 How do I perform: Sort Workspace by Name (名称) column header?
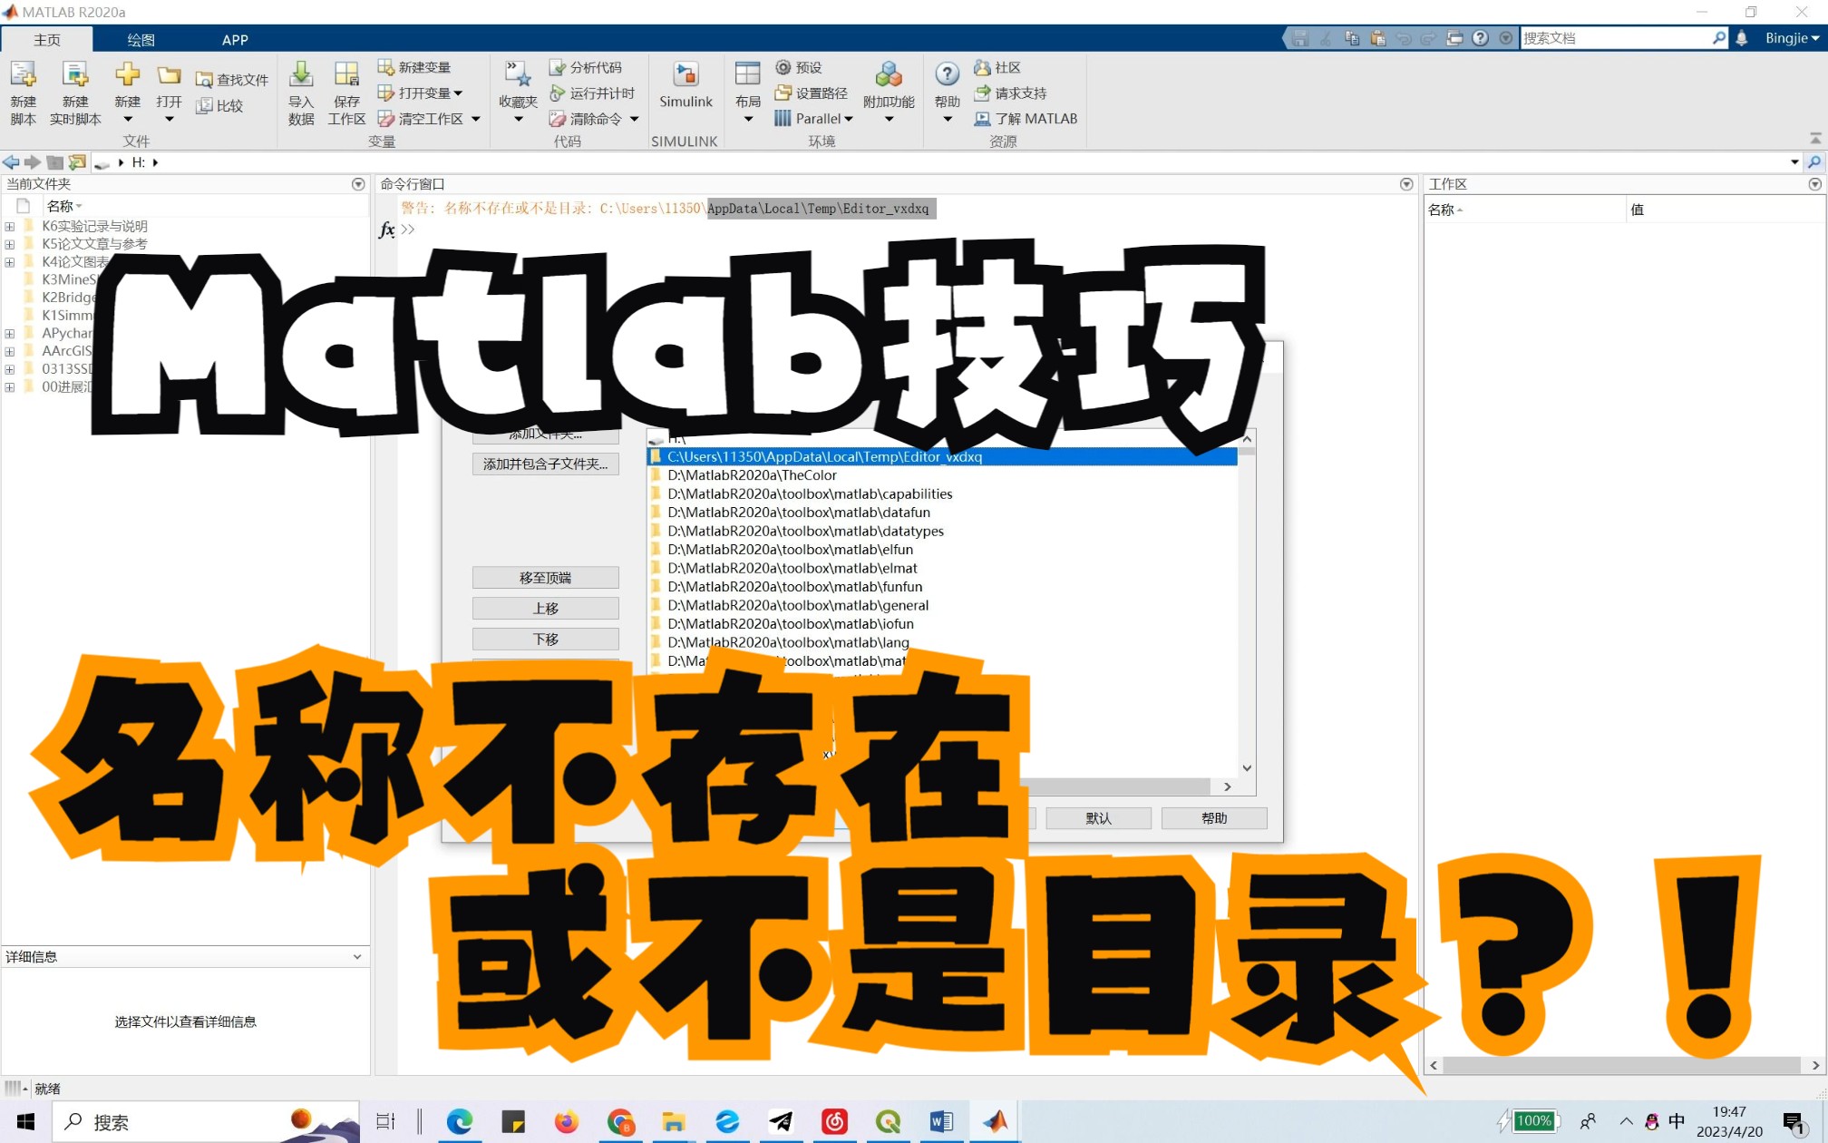pyautogui.click(x=1523, y=210)
